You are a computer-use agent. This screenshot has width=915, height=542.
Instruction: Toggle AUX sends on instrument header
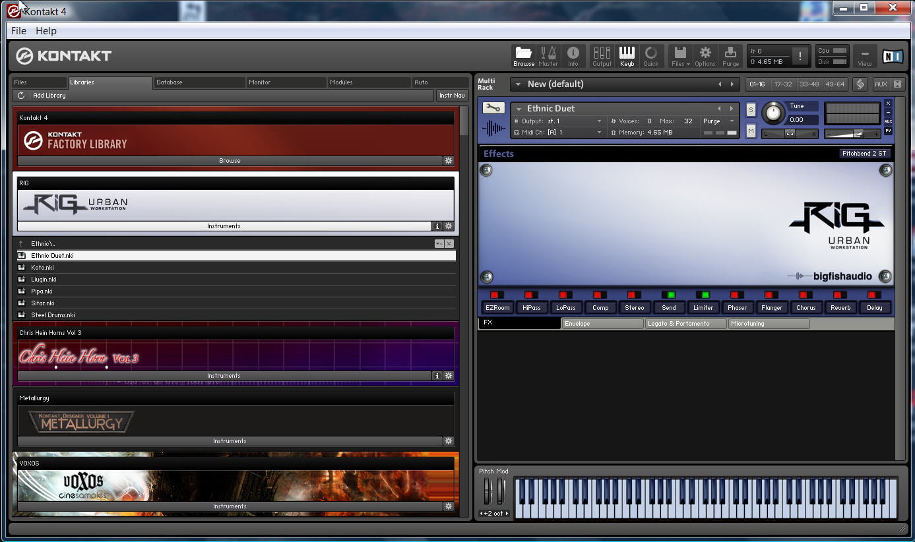(x=888, y=121)
